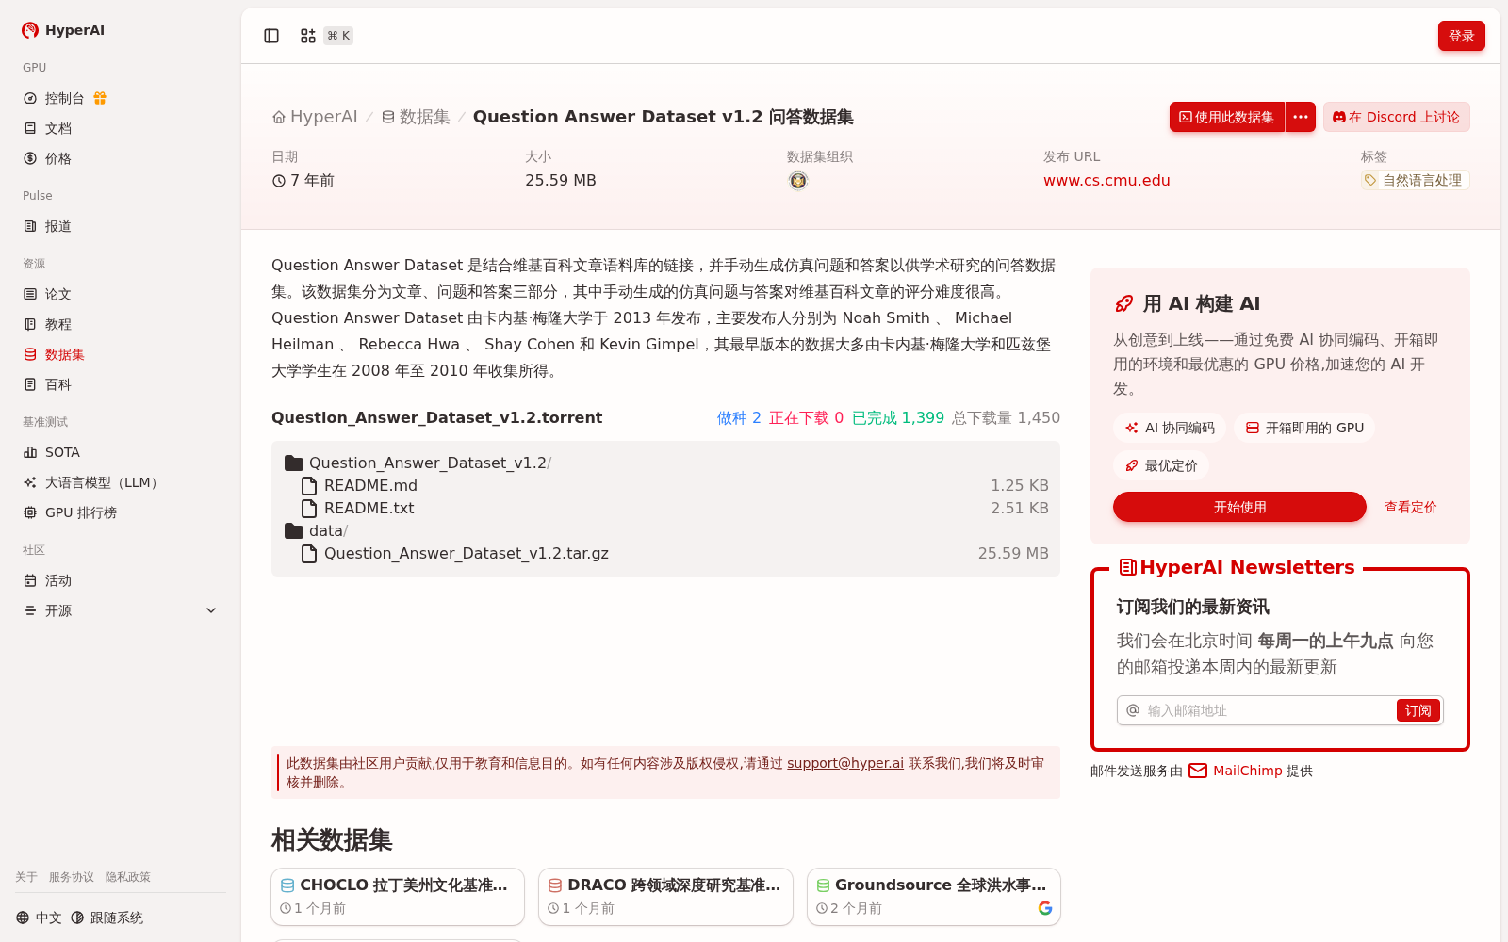Select README.md file row
The image size is (1508, 942).
(665, 485)
